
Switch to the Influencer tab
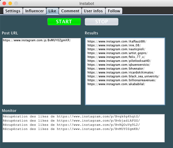[x=35, y=11]
